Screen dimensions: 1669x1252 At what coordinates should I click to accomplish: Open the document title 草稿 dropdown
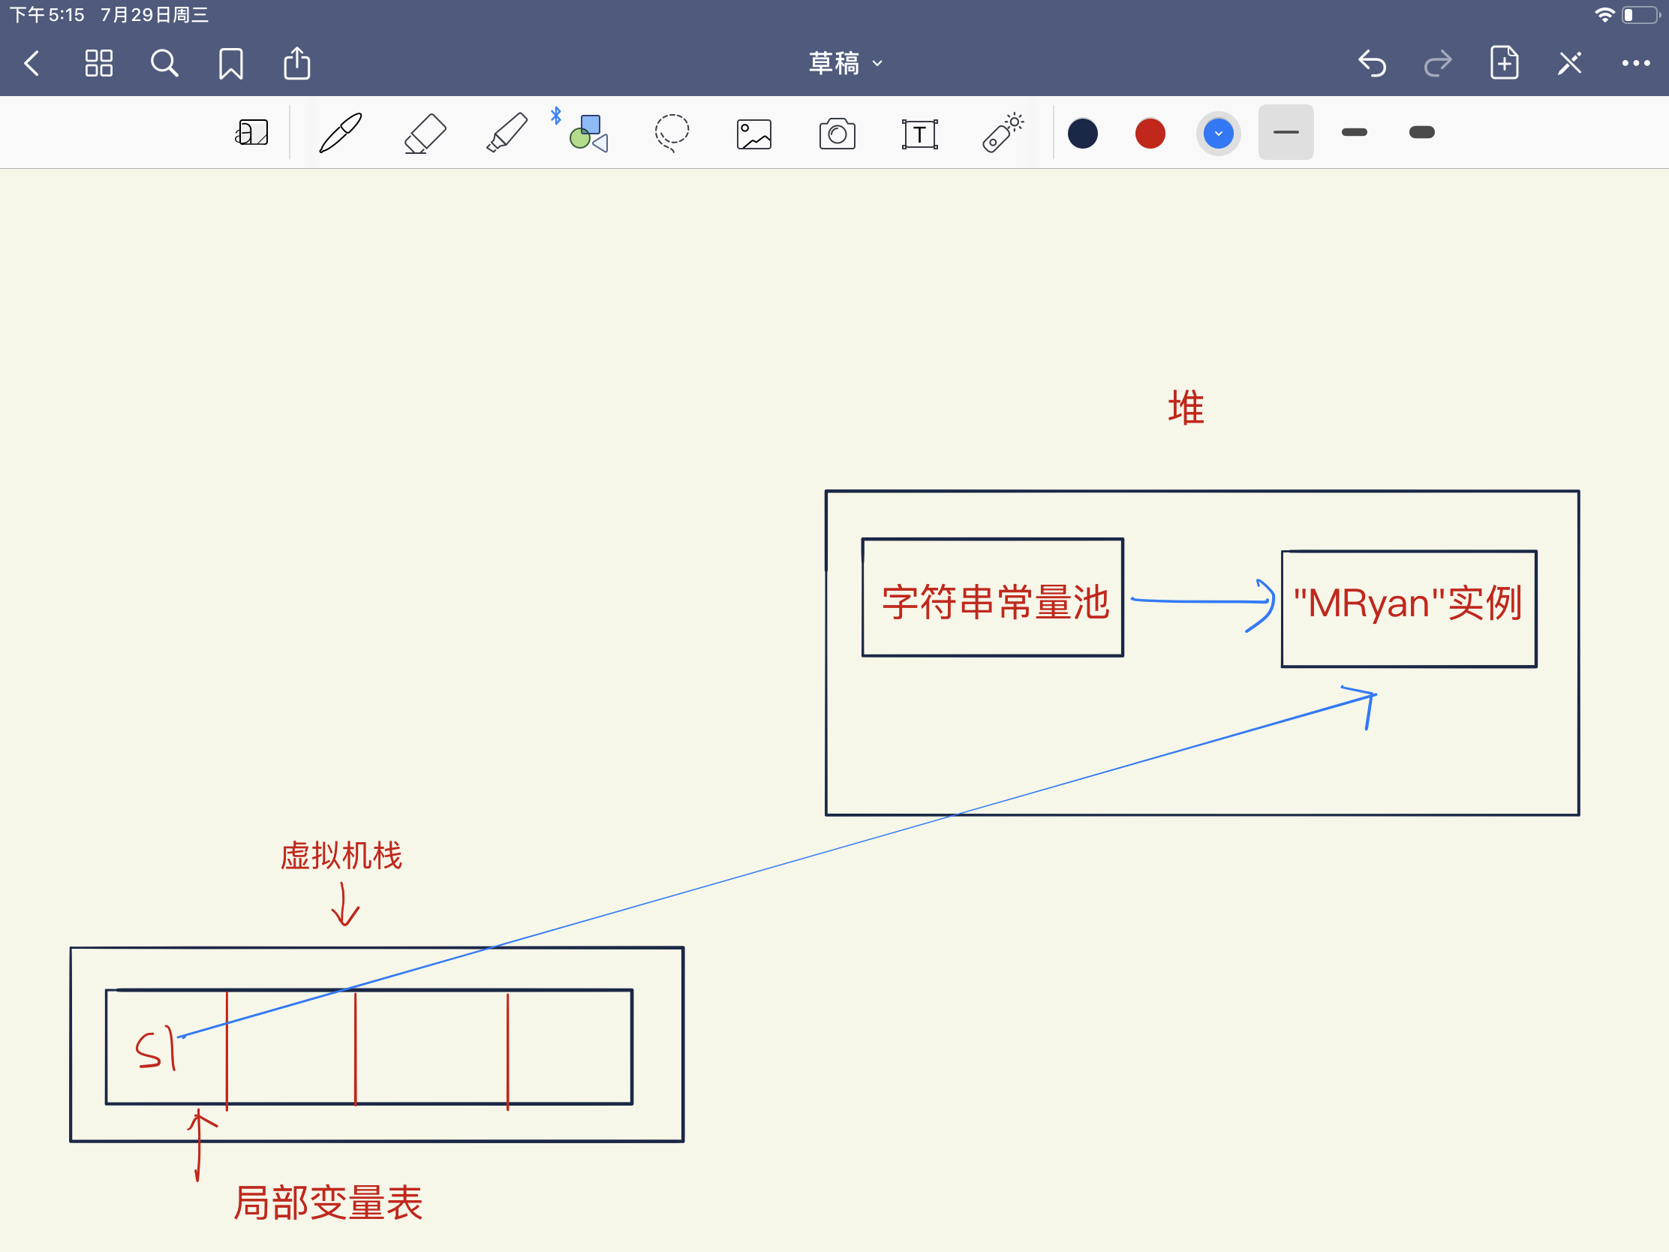point(845,63)
